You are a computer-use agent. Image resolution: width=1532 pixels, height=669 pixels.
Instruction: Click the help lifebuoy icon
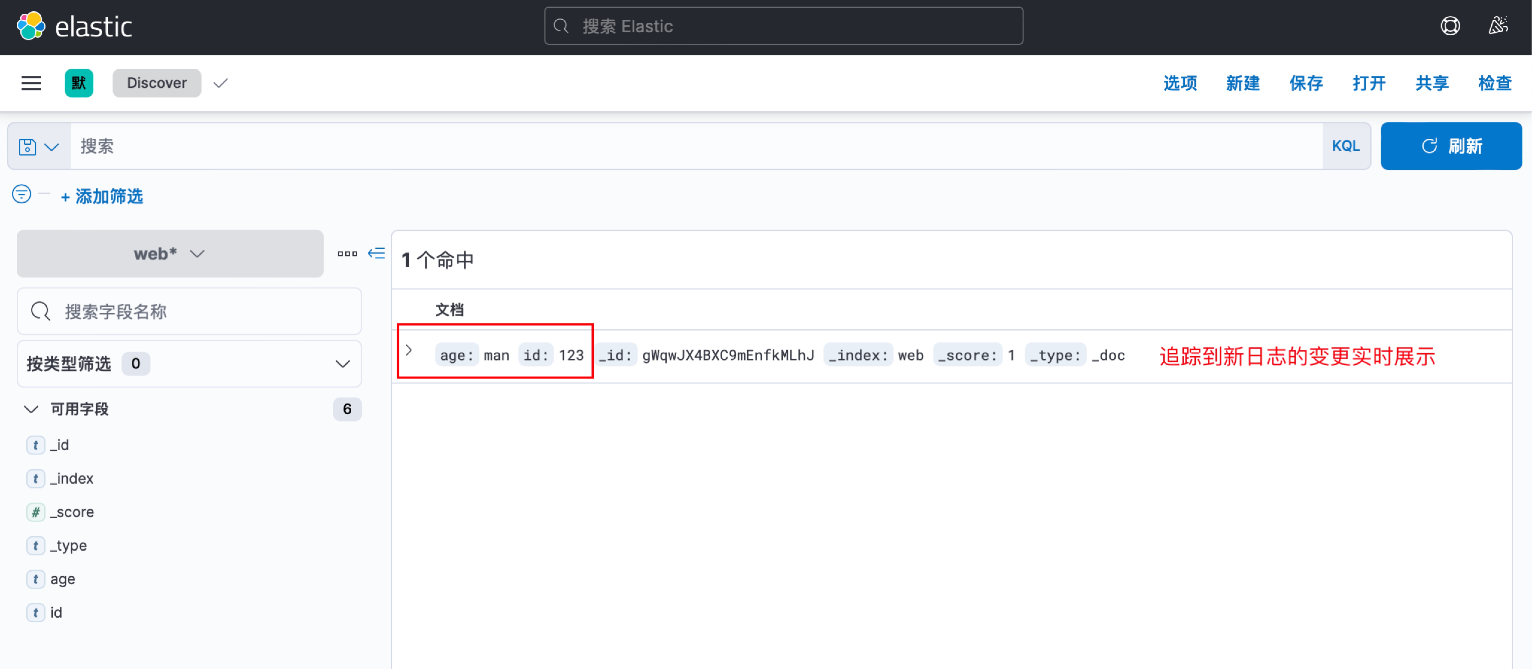(1450, 26)
